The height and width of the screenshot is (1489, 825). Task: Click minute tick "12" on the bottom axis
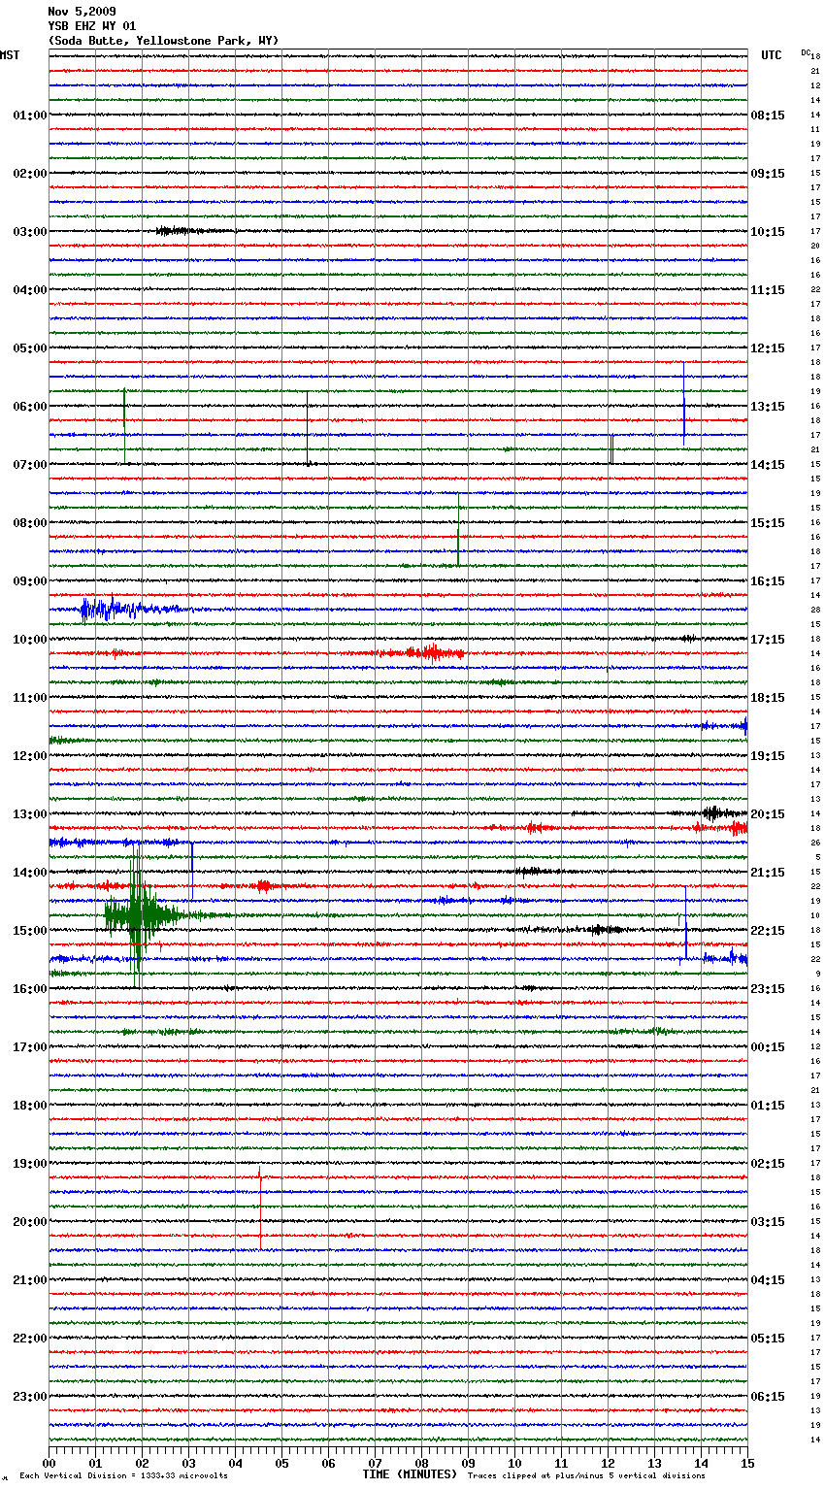(608, 1463)
